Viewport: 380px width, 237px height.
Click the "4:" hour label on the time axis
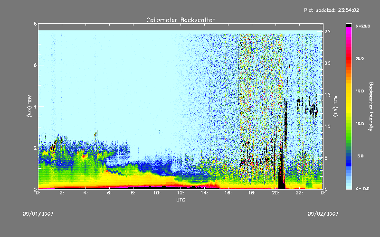tap(85, 193)
